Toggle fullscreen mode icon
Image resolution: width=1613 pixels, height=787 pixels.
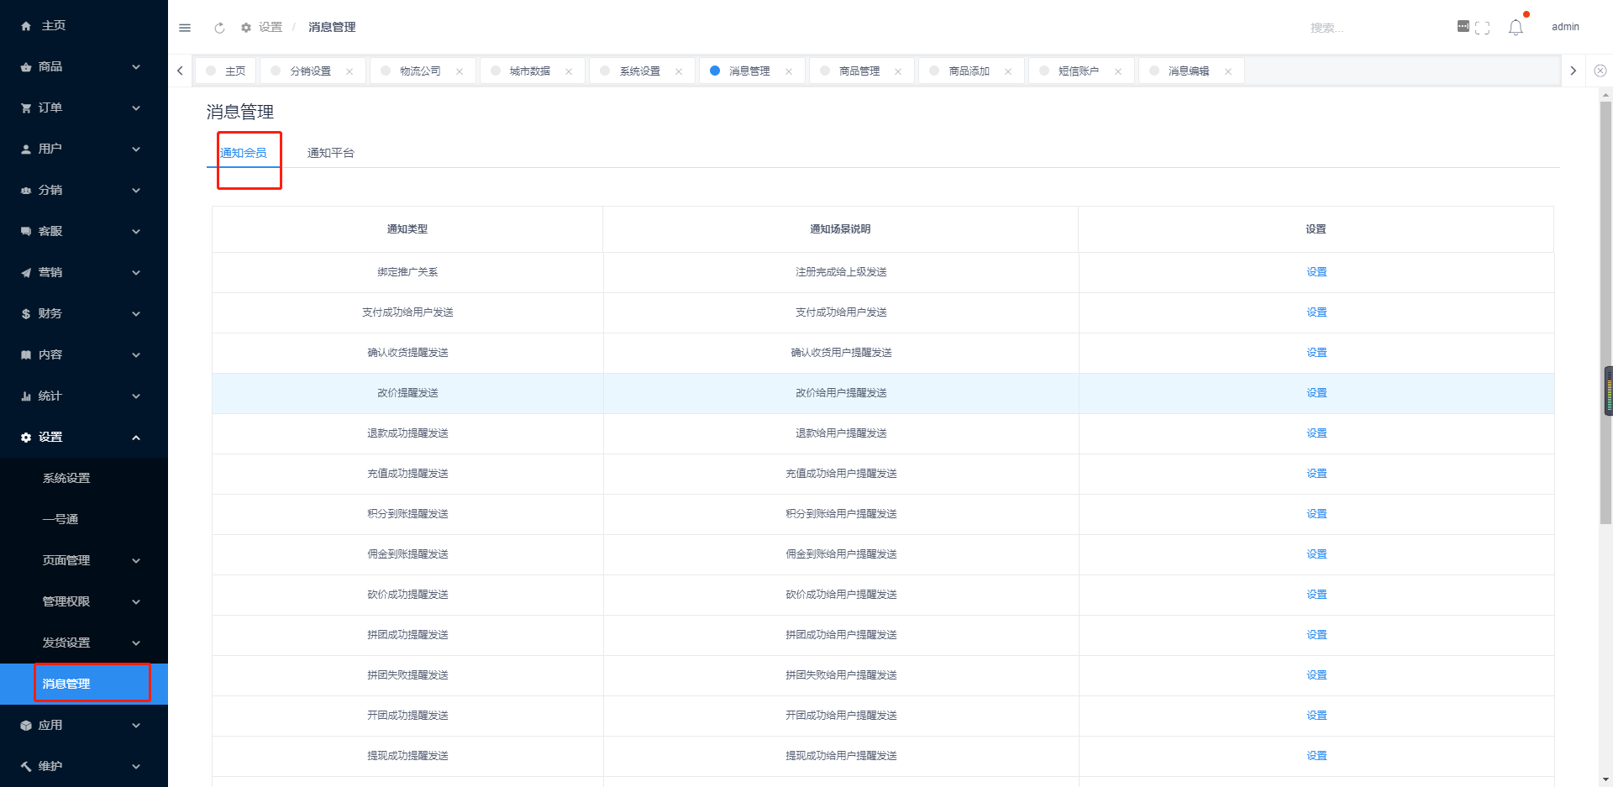1482,28
